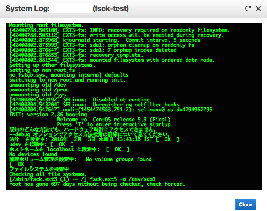Click the 'unmounting old /dev' line
Viewport: 267px width, 211px height.
37,85
